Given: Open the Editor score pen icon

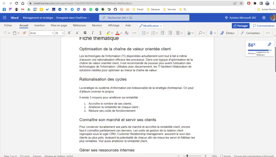Looking at the screenshot, I should (269, 44).
